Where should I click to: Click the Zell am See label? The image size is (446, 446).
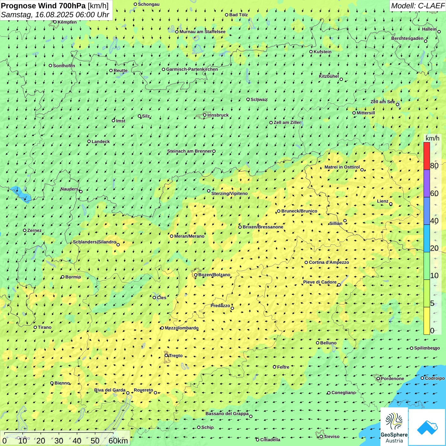pos(383,102)
